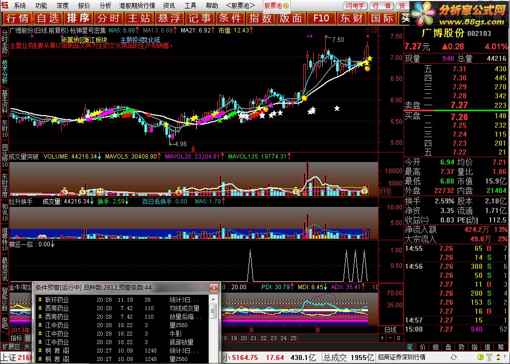
Task: Select the 西南药业 均线成交量 alert row
Action: click(122, 308)
